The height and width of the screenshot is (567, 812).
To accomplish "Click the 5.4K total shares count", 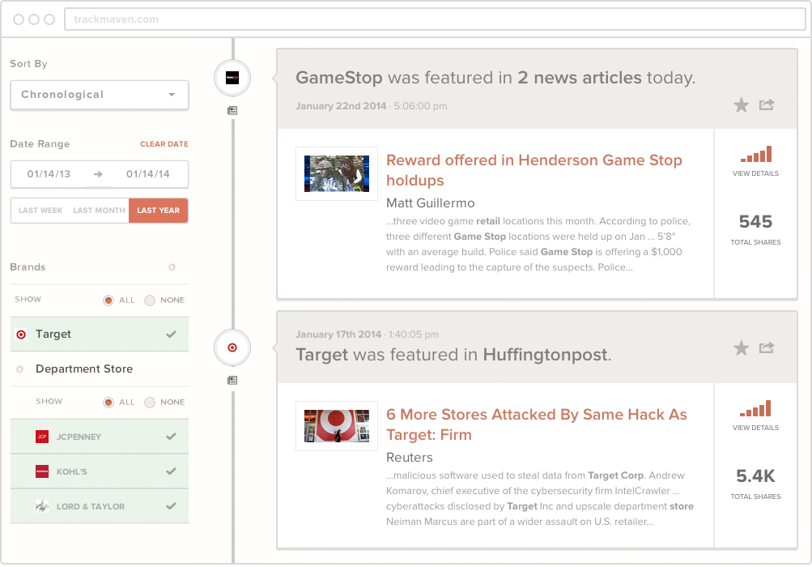I will [x=755, y=475].
